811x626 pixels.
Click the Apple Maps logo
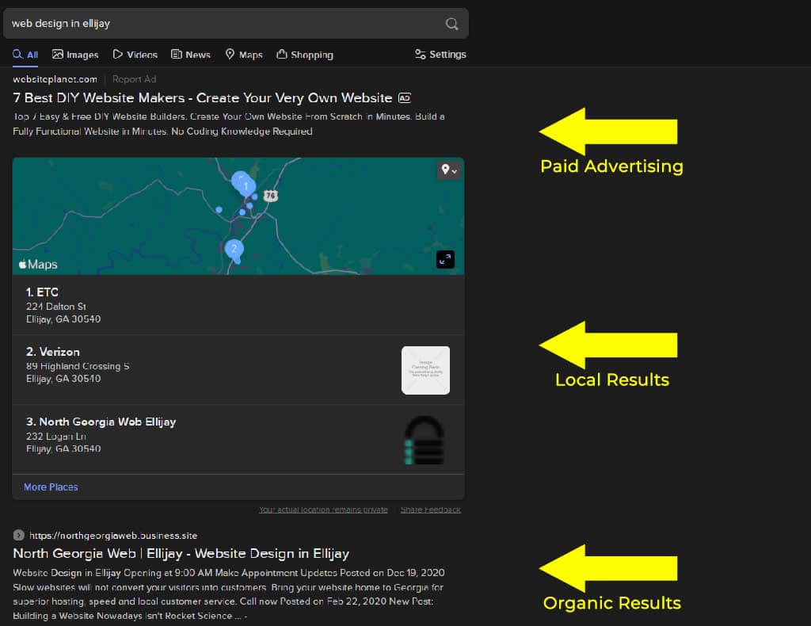click(38, 265)
